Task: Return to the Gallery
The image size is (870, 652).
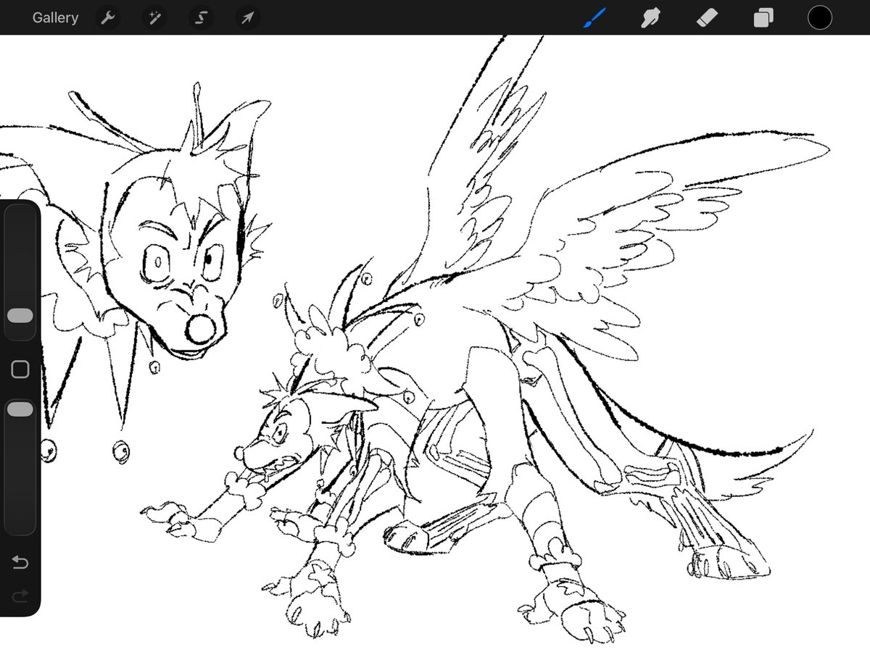Action: click(55, 17)
